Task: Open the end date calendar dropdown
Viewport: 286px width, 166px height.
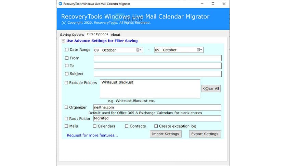Action: [199, 50]
